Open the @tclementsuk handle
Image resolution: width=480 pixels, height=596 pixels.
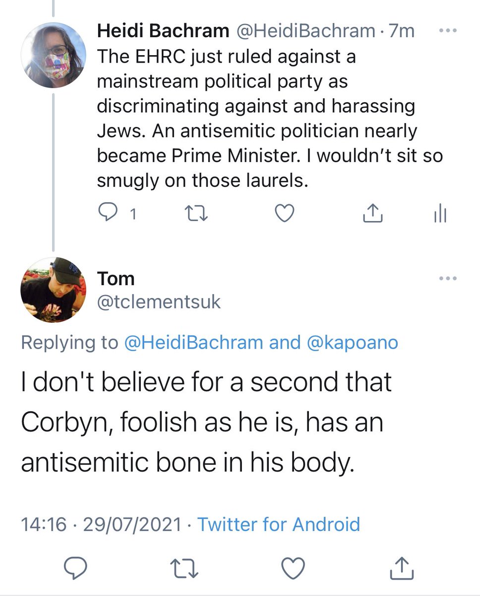point(159,302)
